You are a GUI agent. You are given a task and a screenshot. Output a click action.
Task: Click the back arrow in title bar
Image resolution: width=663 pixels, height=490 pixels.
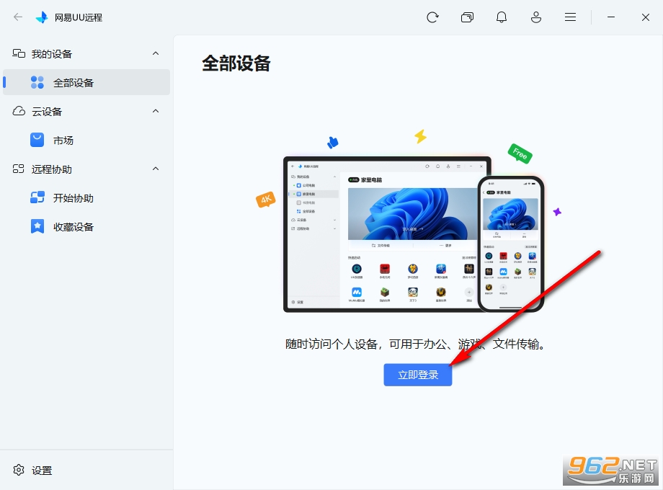pyautogui.click(x=18, y=17)
